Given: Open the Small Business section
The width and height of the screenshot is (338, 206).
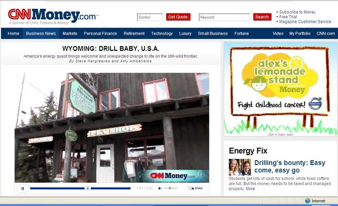Looking at the screenshot, I should click(x=213, y=34).
